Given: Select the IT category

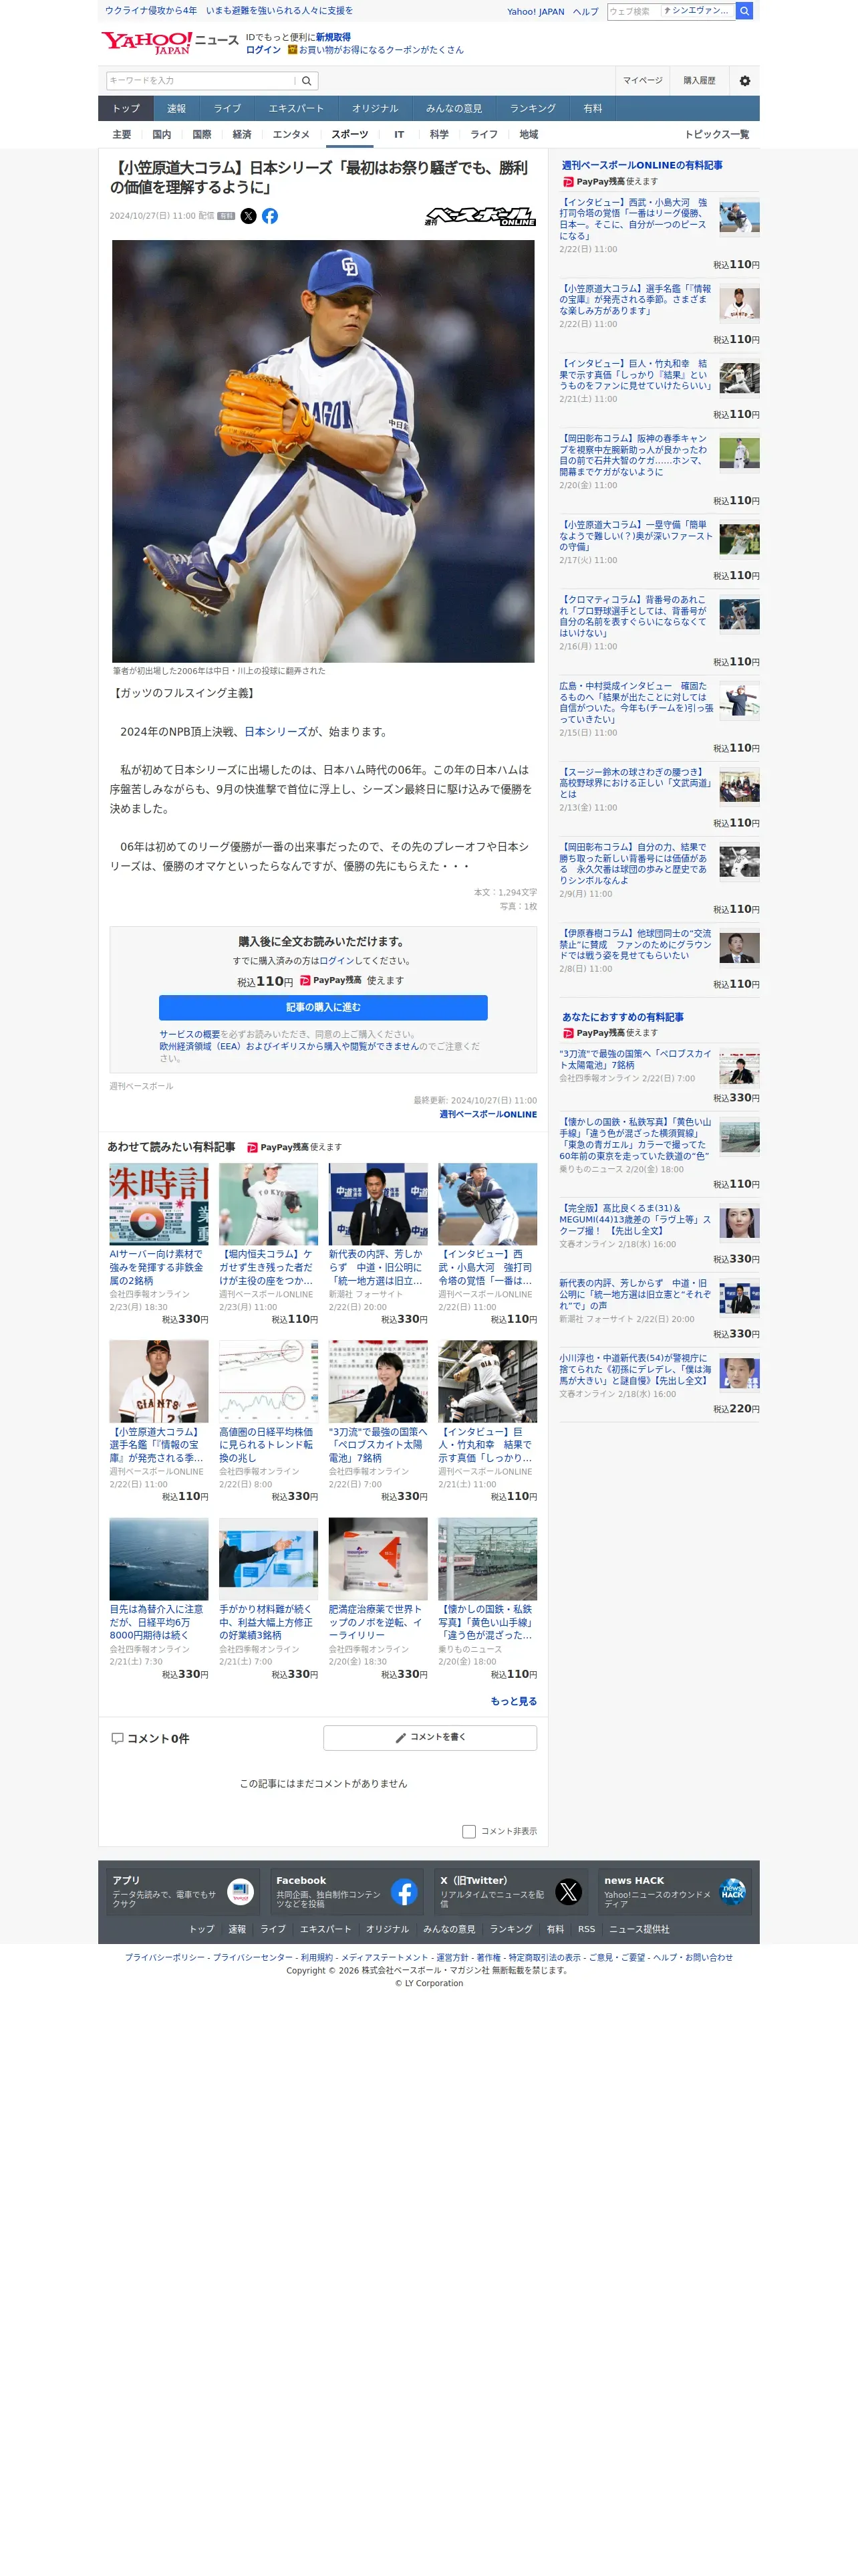Looking at the screenshot, I should 398,135.
